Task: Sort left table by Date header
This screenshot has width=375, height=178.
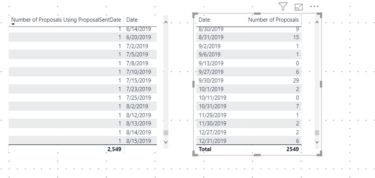Action: click(x=132, y=20)
